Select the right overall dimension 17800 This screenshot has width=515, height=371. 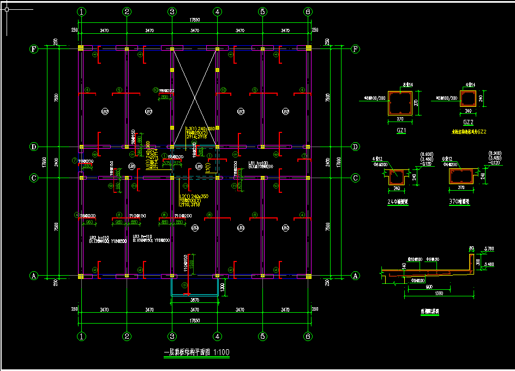click(x=339, y=162)
